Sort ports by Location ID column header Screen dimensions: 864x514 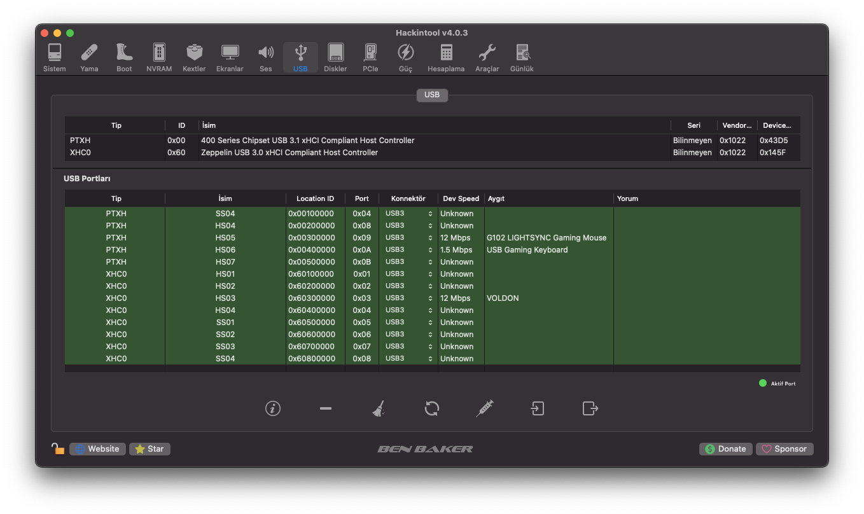pyautogui.click(x=315, y=199)
